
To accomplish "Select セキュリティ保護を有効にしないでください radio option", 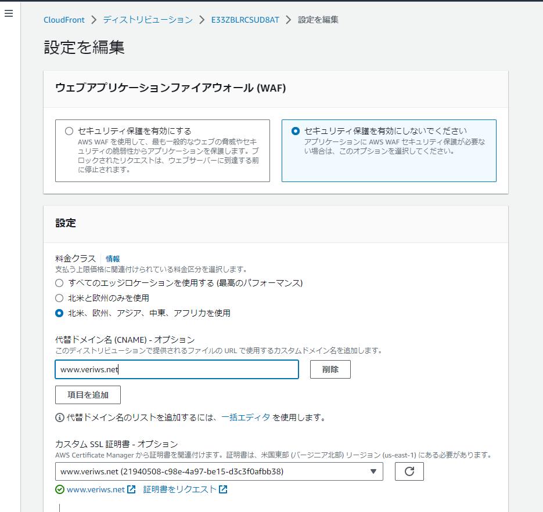I will pyautogui.click(x=296, y=131).
